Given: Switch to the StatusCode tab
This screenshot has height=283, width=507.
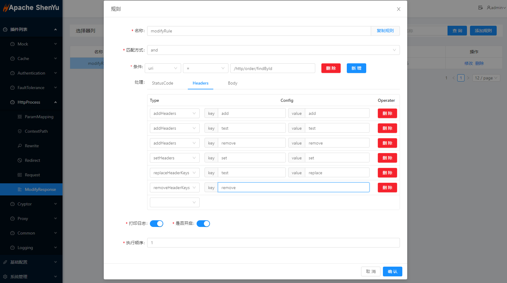Looking at the screenshot, I should [162, 83].
